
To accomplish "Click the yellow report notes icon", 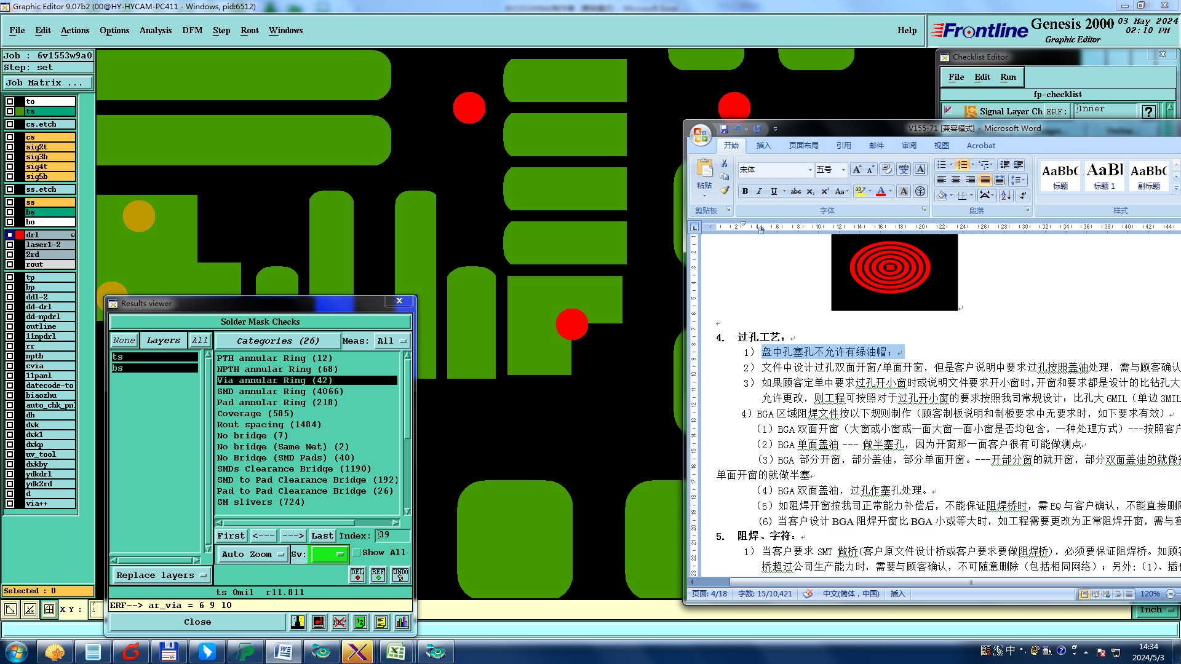I will click(381, 622).
